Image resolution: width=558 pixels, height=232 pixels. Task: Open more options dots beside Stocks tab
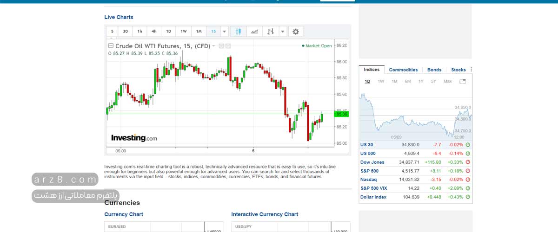coord(471,69)
